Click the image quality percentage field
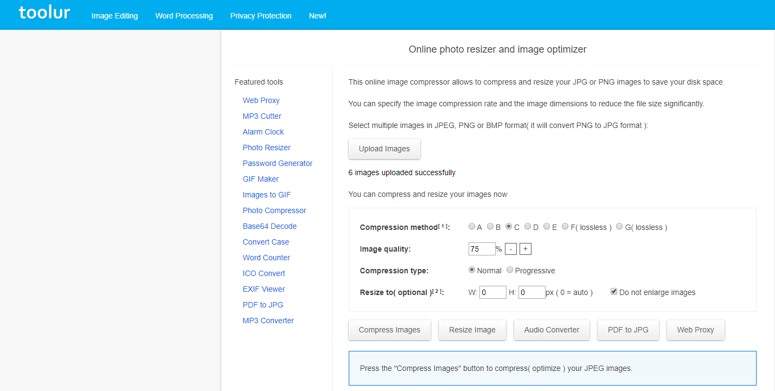Screen dimensions: 775x391 click(482, 249)
